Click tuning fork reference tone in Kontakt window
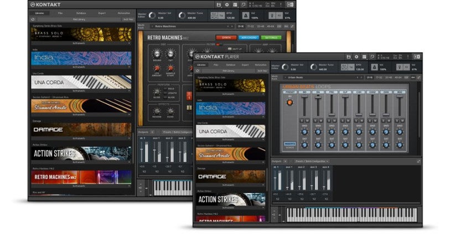This screenshot has height=234, width=450. tap(271, 15)
